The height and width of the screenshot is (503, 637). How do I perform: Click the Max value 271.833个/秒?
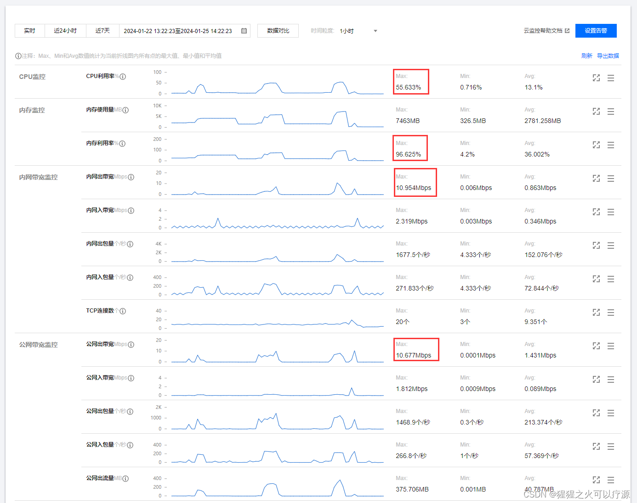pos(415,288)
